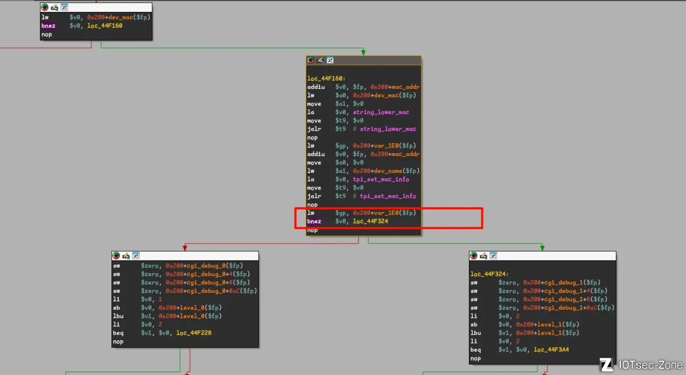This screenshot has width=686, height=375.
Task: Click the 'bnez $v0, loc_44F324' branch instruction
Action: 348,221
